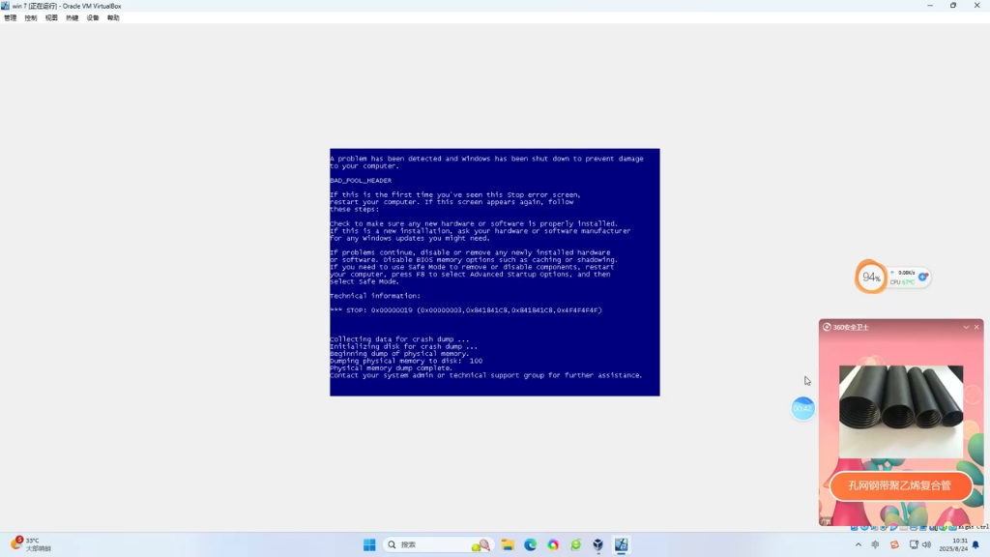The image size is (990, 557).
Task: Open the 管理 menu in VirtualBox
Action: pos(10,17)
